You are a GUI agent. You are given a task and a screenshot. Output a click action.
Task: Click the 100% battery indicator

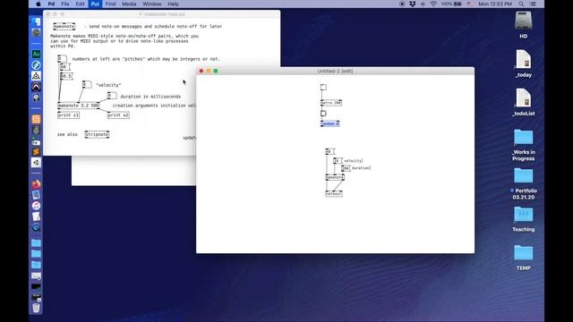click(x=451, y=4)
